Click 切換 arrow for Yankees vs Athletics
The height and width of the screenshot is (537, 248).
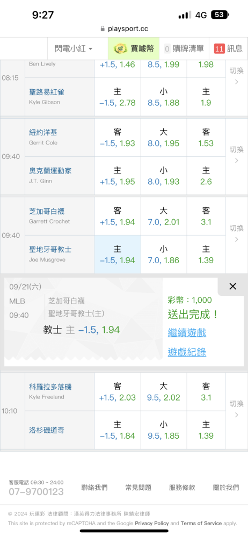click(236, 155)
